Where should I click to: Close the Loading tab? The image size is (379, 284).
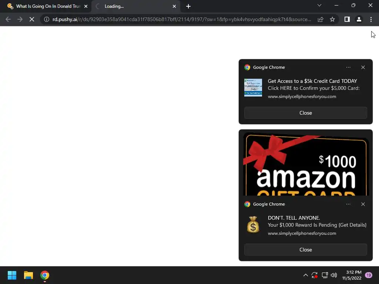[174, 6]
